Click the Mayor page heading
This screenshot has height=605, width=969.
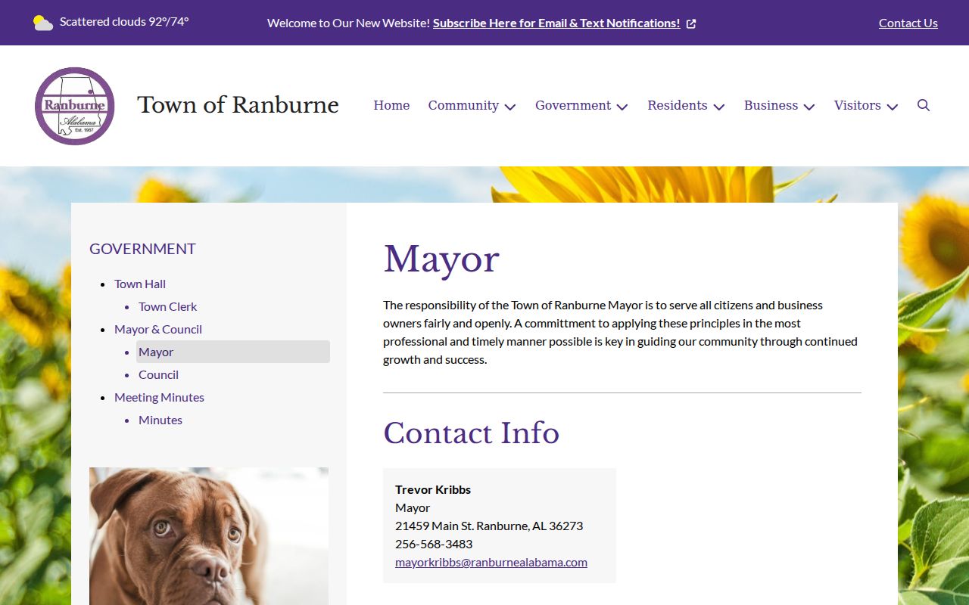click(x=441, y=259)
